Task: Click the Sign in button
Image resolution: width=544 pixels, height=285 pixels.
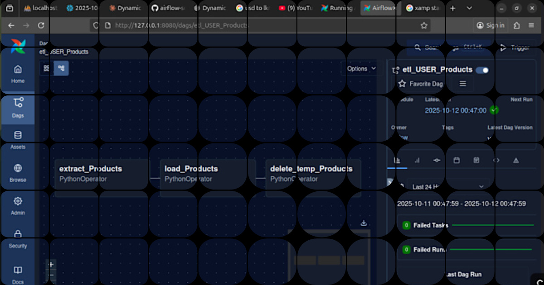Action: tap(491, 26)
